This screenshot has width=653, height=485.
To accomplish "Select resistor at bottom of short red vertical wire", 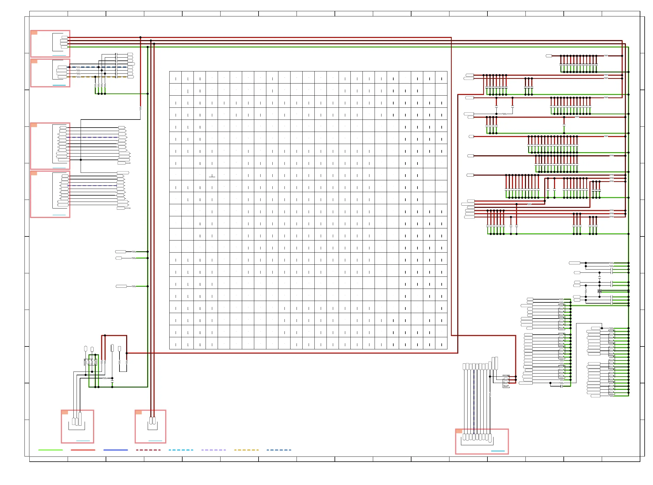I will point(140,108).
